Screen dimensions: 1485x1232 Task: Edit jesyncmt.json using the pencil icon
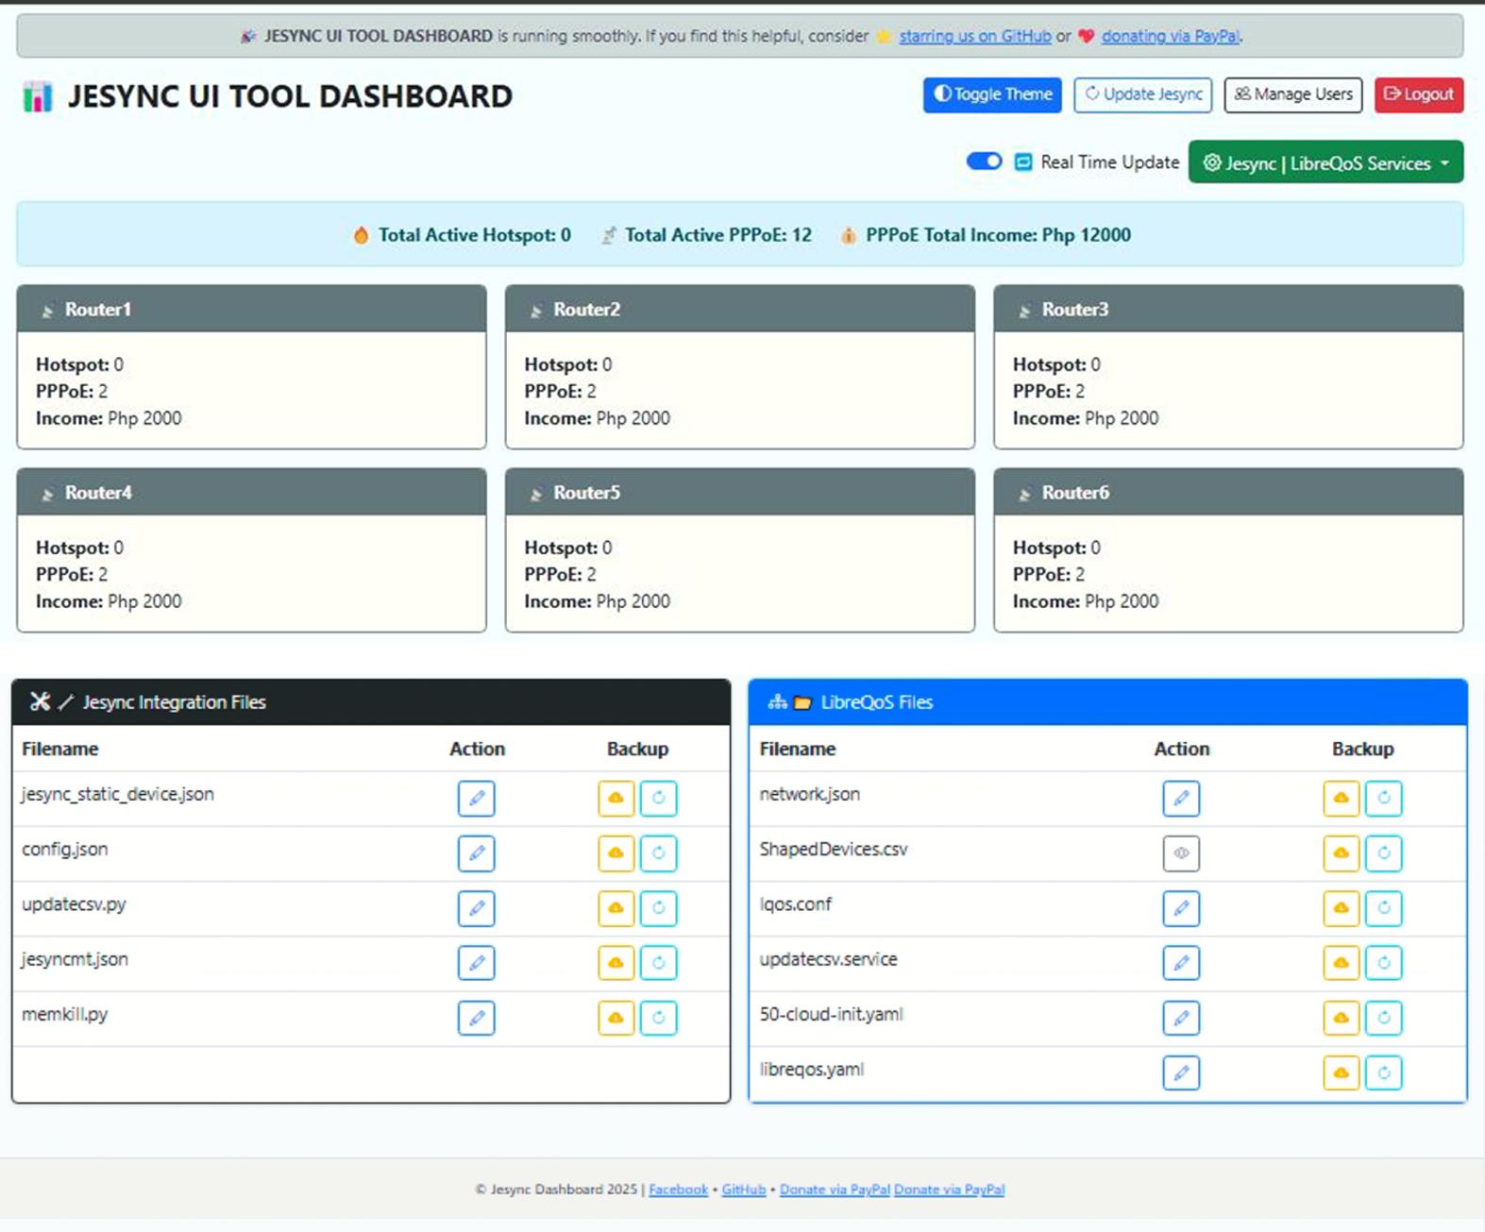coord(477,963)
